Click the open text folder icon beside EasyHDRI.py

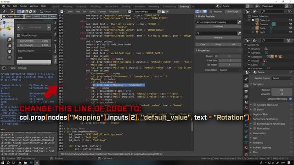click(x=163, y=11)
